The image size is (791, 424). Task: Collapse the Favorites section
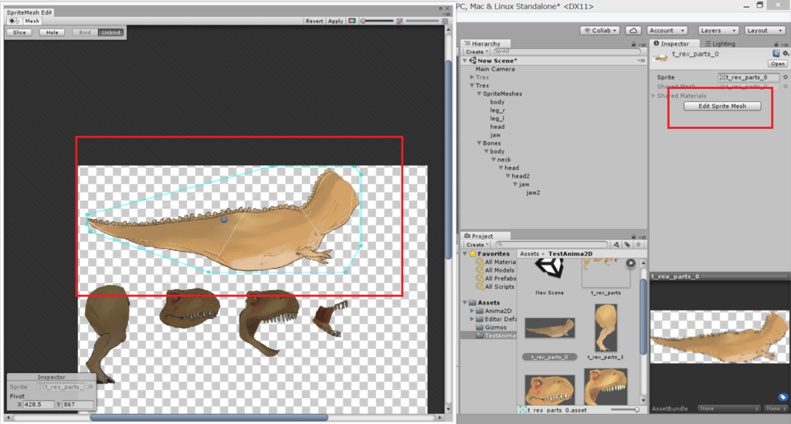pyautogui.click(x=465, y=253)
